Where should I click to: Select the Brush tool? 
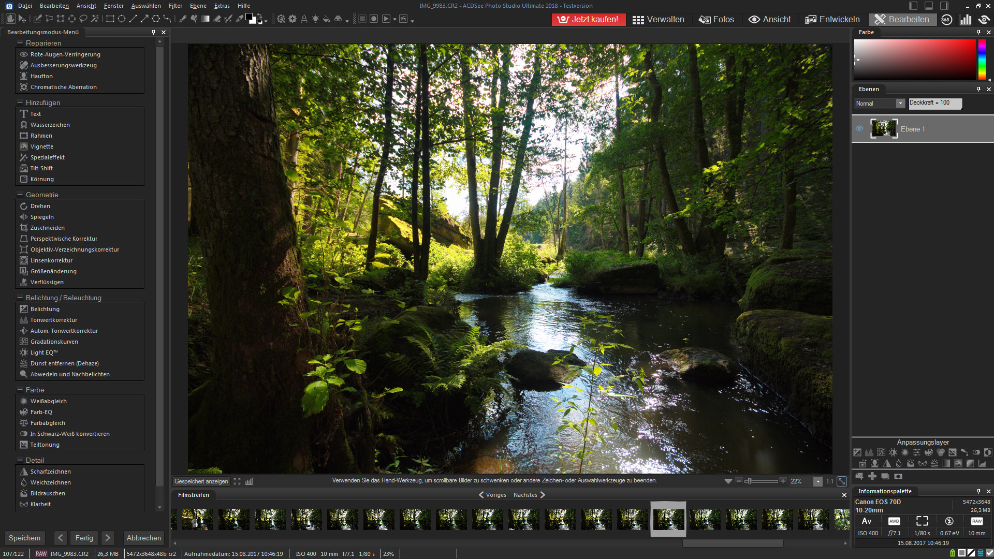[182, 19]
